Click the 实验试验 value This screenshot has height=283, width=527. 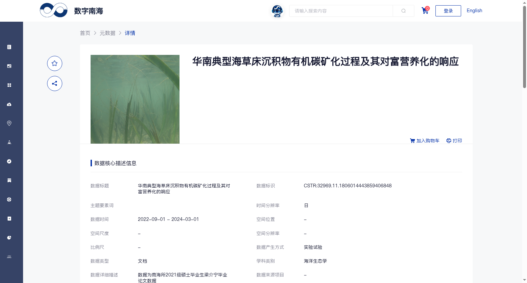[313, 247]
